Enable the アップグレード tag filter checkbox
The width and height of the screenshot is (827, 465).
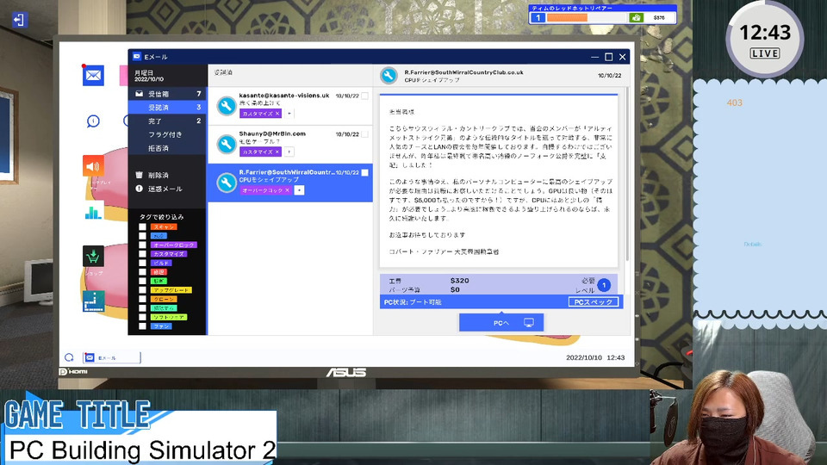142,290
